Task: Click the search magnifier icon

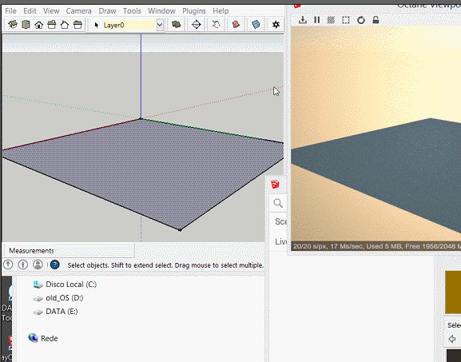Action: [x=278, y=203]
